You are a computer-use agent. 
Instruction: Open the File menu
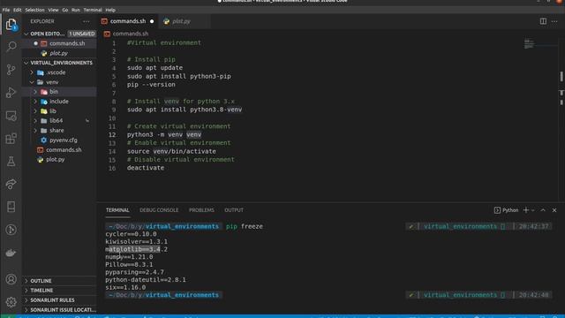pyautogui.click(x=6, y=10)
